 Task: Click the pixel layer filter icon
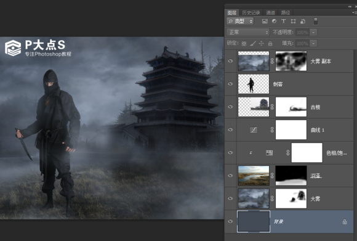click(x=265, y=22)
